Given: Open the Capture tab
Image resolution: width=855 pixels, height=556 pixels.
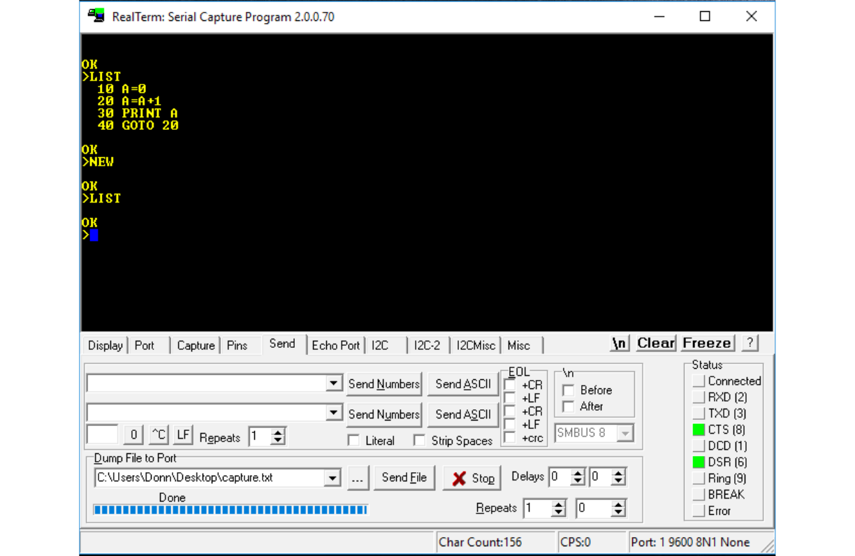Looking at the screenshot, I should [x=196, y=345].
